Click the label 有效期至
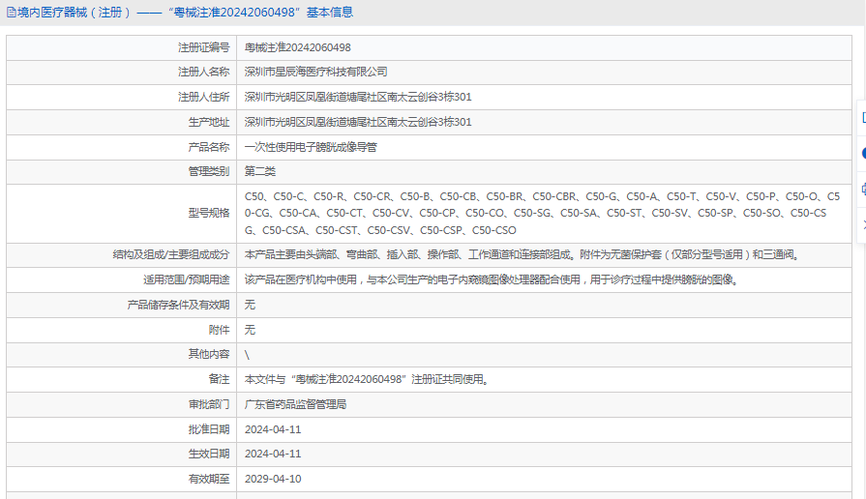 209,479
